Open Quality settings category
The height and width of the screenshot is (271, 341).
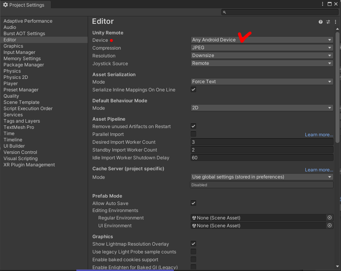point(11,96)
